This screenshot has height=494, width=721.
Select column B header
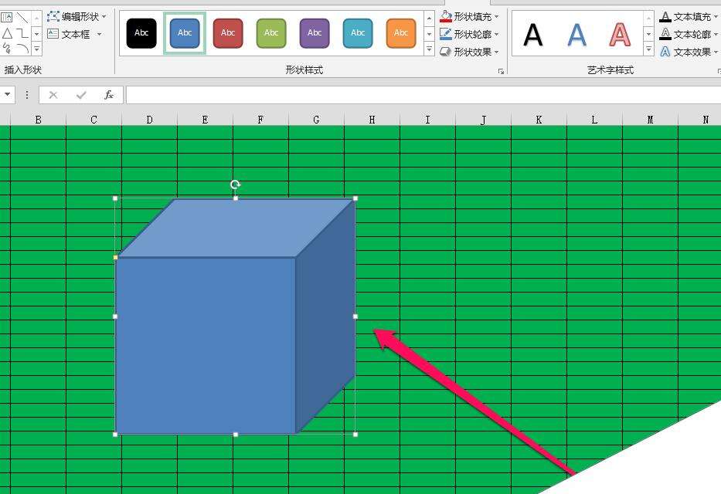click(x=38, y=120)
